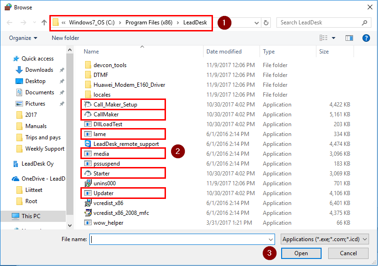The width and height of the screenshot is (378, 266).
Task: Select OneDrive - LeadD in navigation pane
Action: pyautogui.click(x=39, y=179)
